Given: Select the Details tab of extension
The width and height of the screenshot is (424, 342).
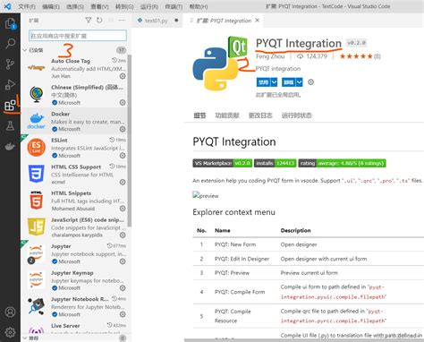Looking at the screenshot, I should tap(199, 115).
